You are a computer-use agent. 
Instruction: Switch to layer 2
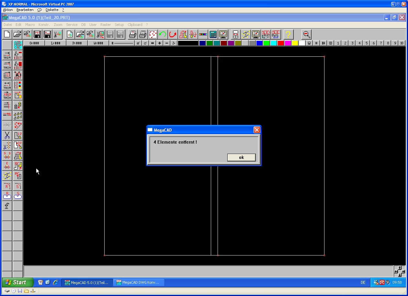coord(345,43)
